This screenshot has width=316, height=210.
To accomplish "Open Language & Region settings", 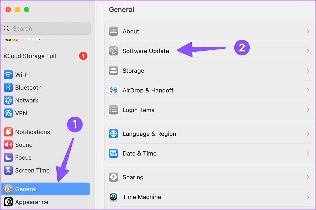I will (x=149, y=134).
